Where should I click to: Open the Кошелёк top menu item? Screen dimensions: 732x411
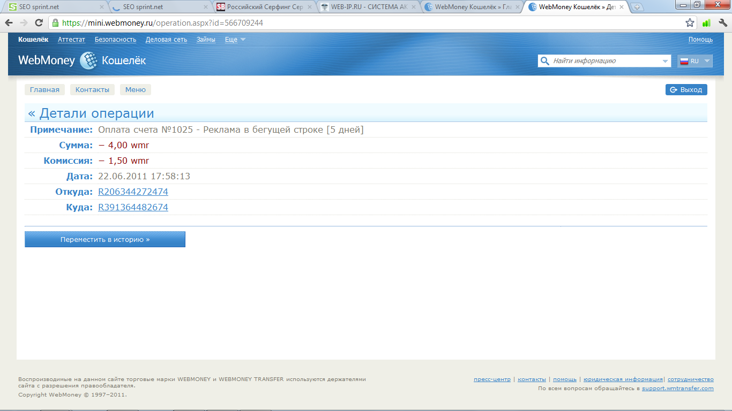33,40
